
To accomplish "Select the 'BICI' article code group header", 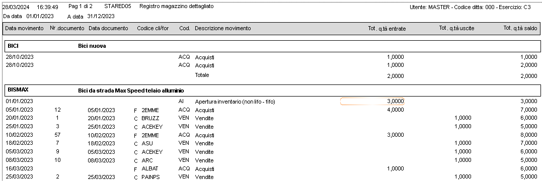I will point(13,46).
